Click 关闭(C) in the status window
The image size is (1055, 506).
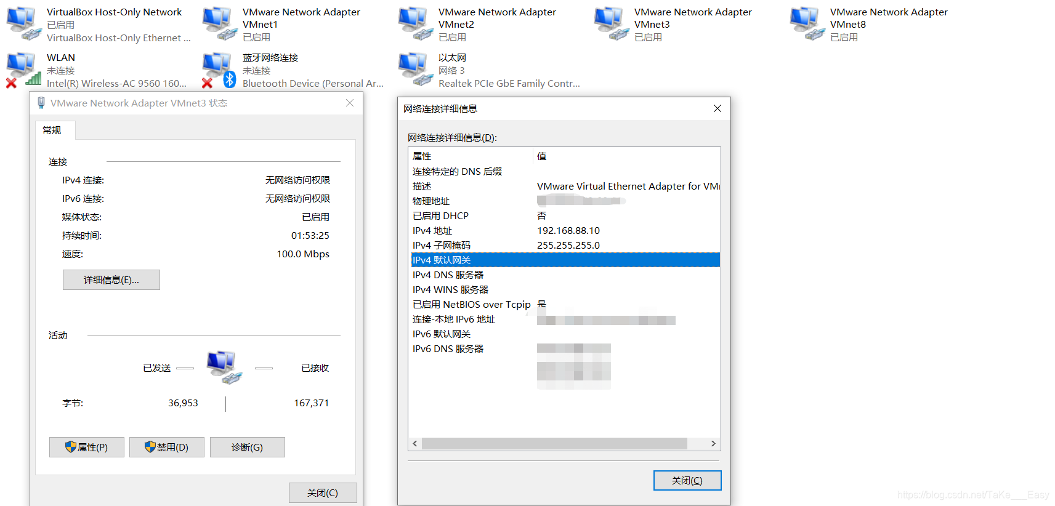coord(323,492)
